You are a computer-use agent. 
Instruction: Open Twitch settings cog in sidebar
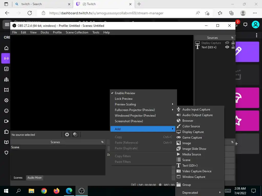tap(6, 100)
